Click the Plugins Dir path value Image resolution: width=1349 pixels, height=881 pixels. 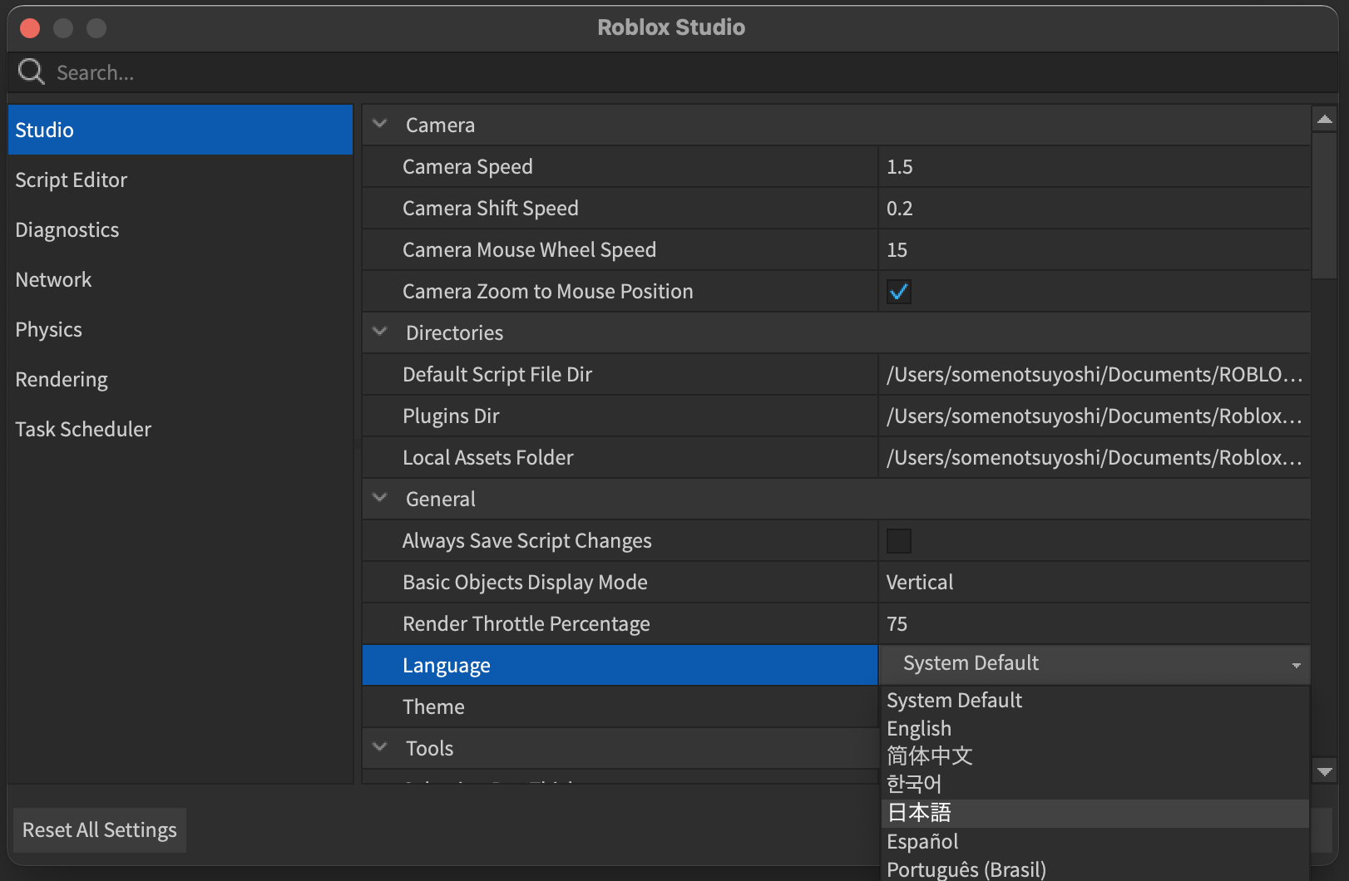click(1094, 416)
